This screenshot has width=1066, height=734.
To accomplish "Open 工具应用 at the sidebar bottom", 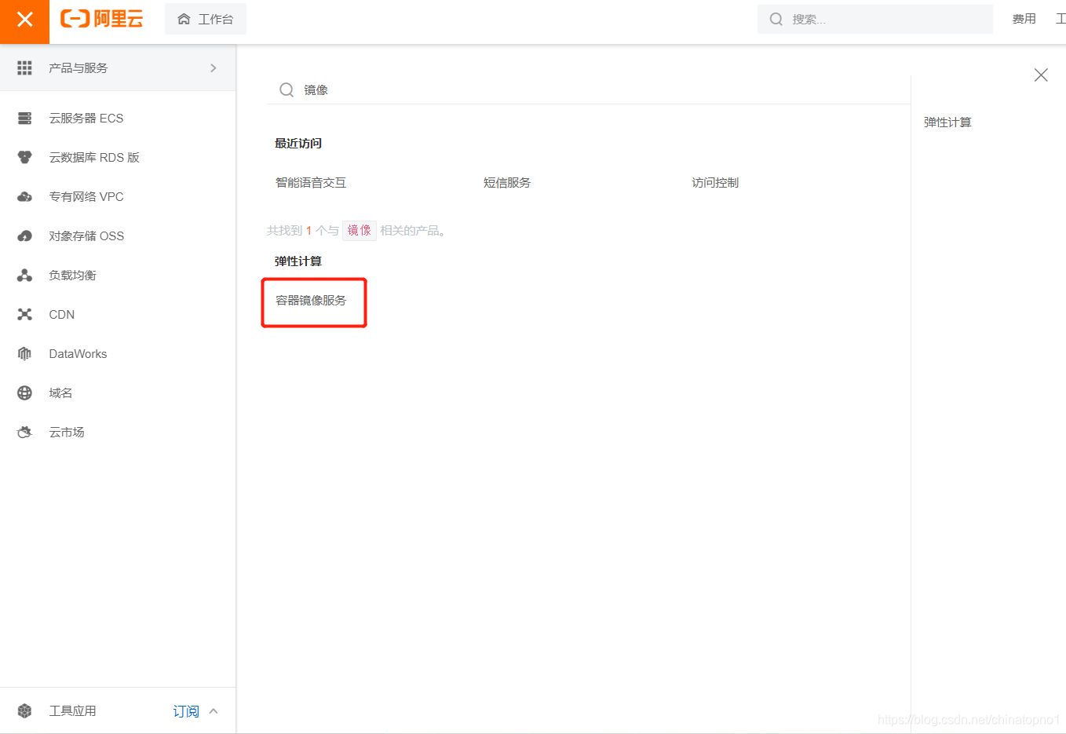I will coord(73,711).
